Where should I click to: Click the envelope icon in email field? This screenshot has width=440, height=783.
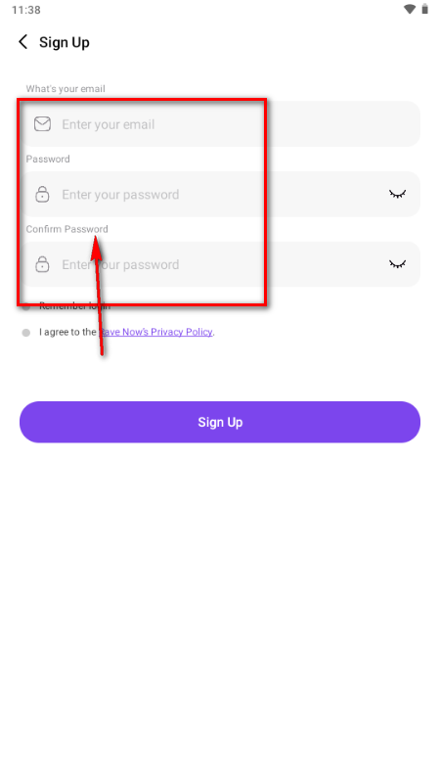(x=42, y=124)
